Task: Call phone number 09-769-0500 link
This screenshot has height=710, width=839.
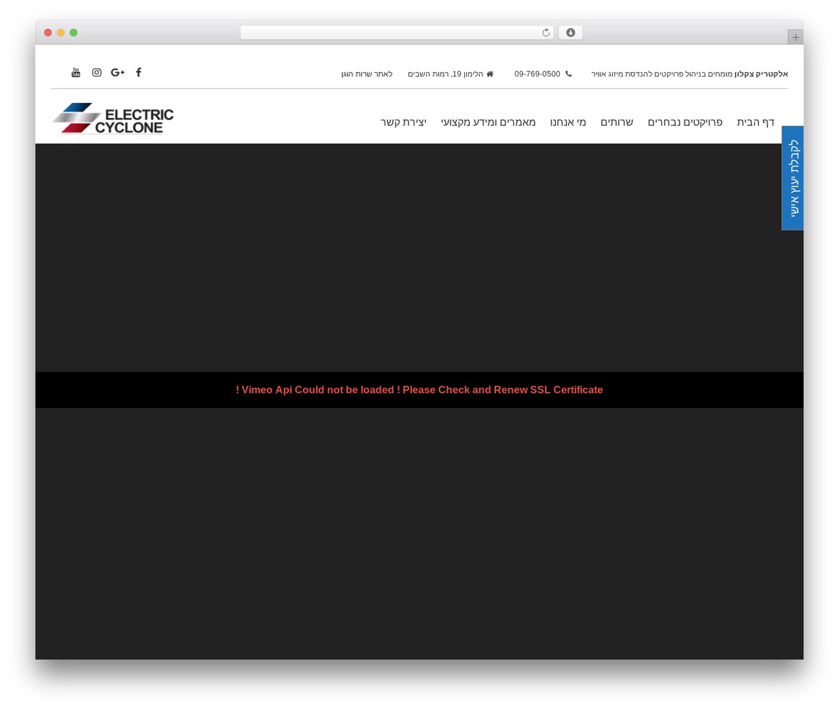Action: (x=537, y=74)
